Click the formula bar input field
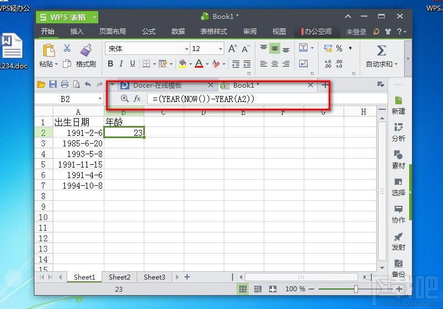443x309 pixels. 266,99
